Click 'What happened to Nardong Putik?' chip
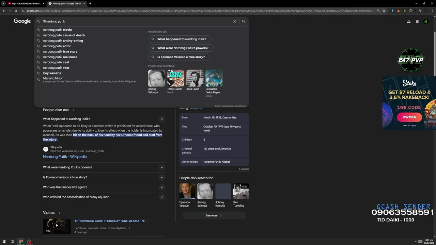Viewport: 436px width, 245px height. [180, 39]
